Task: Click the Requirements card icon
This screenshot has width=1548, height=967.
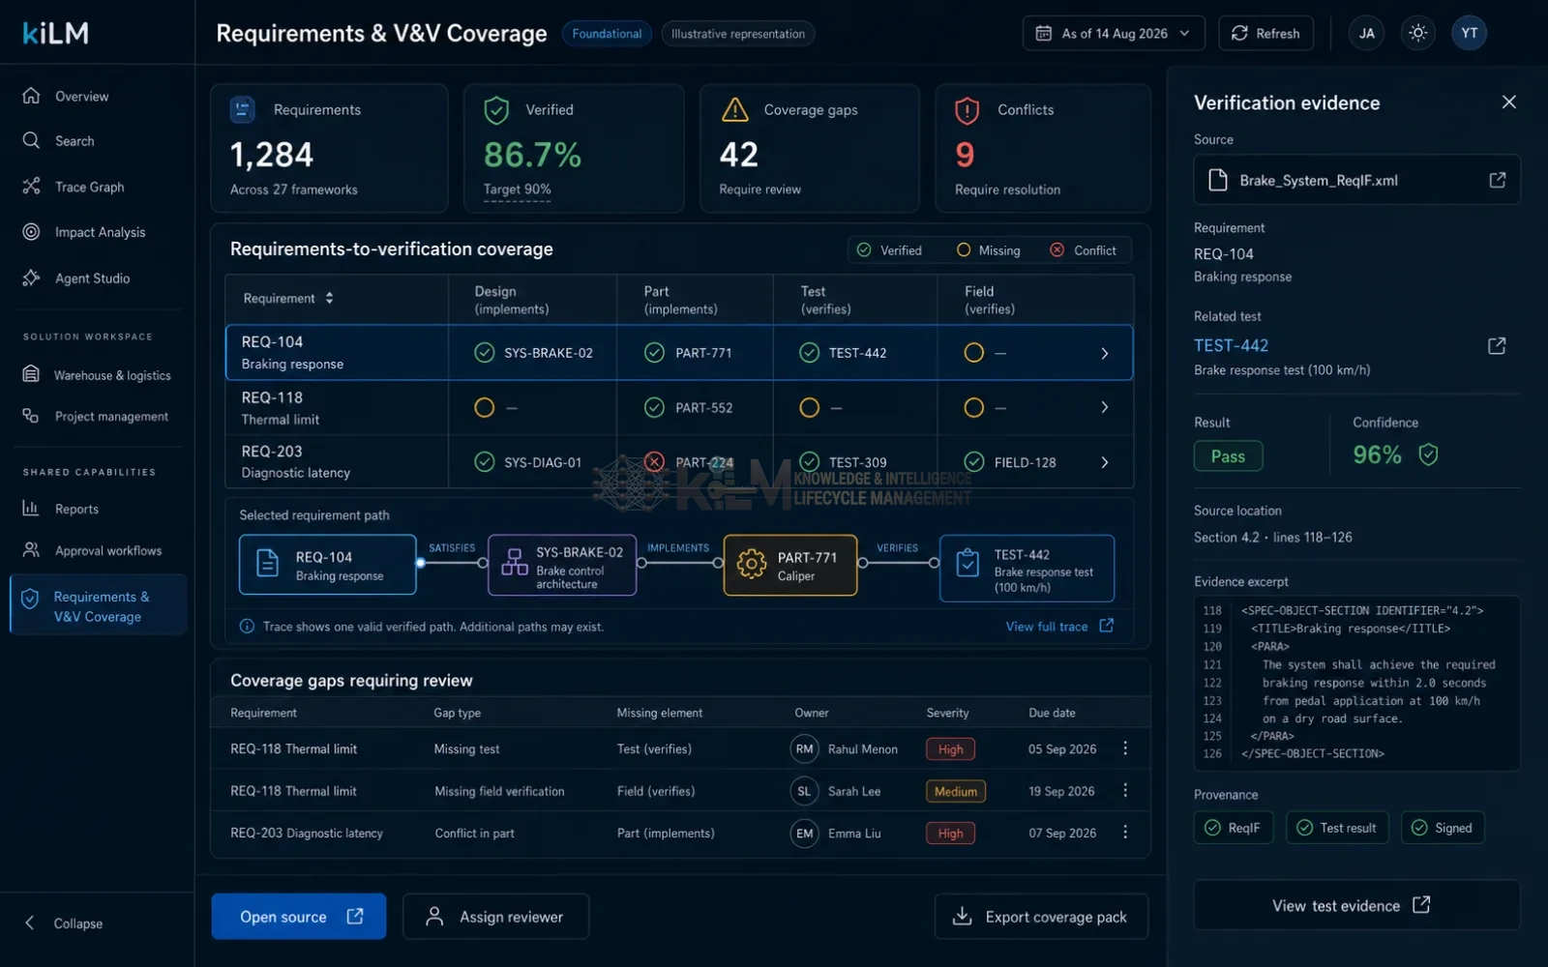Action: [243, 109]
